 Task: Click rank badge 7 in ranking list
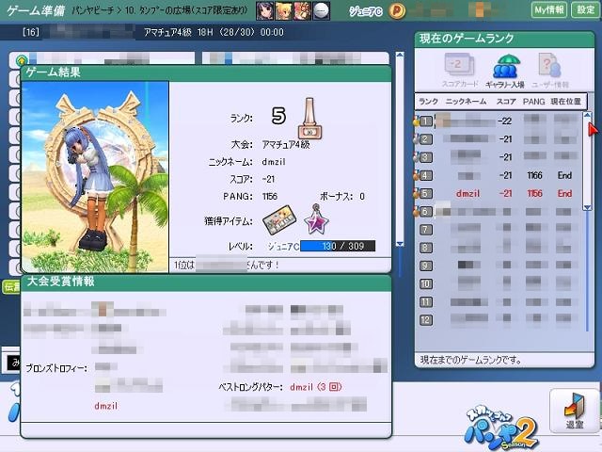426,230
